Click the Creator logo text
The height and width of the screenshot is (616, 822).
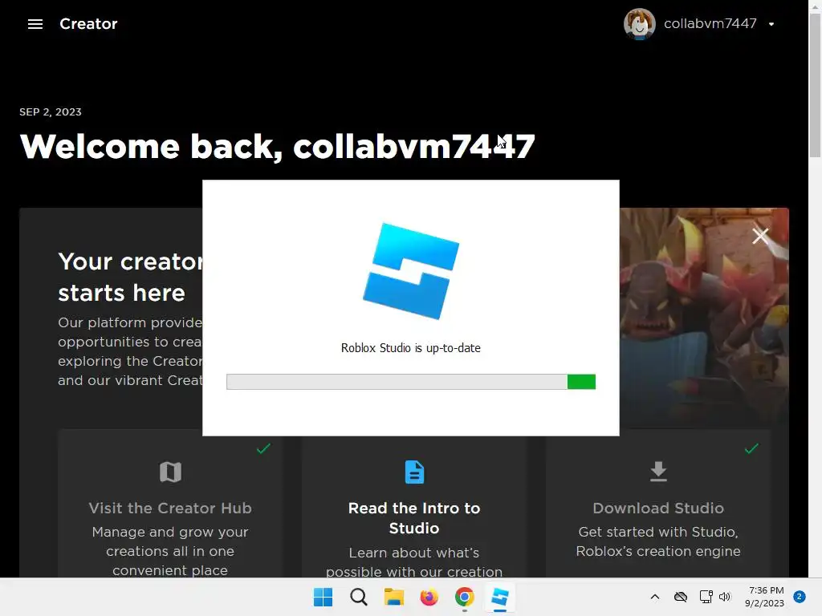(88, 24)
